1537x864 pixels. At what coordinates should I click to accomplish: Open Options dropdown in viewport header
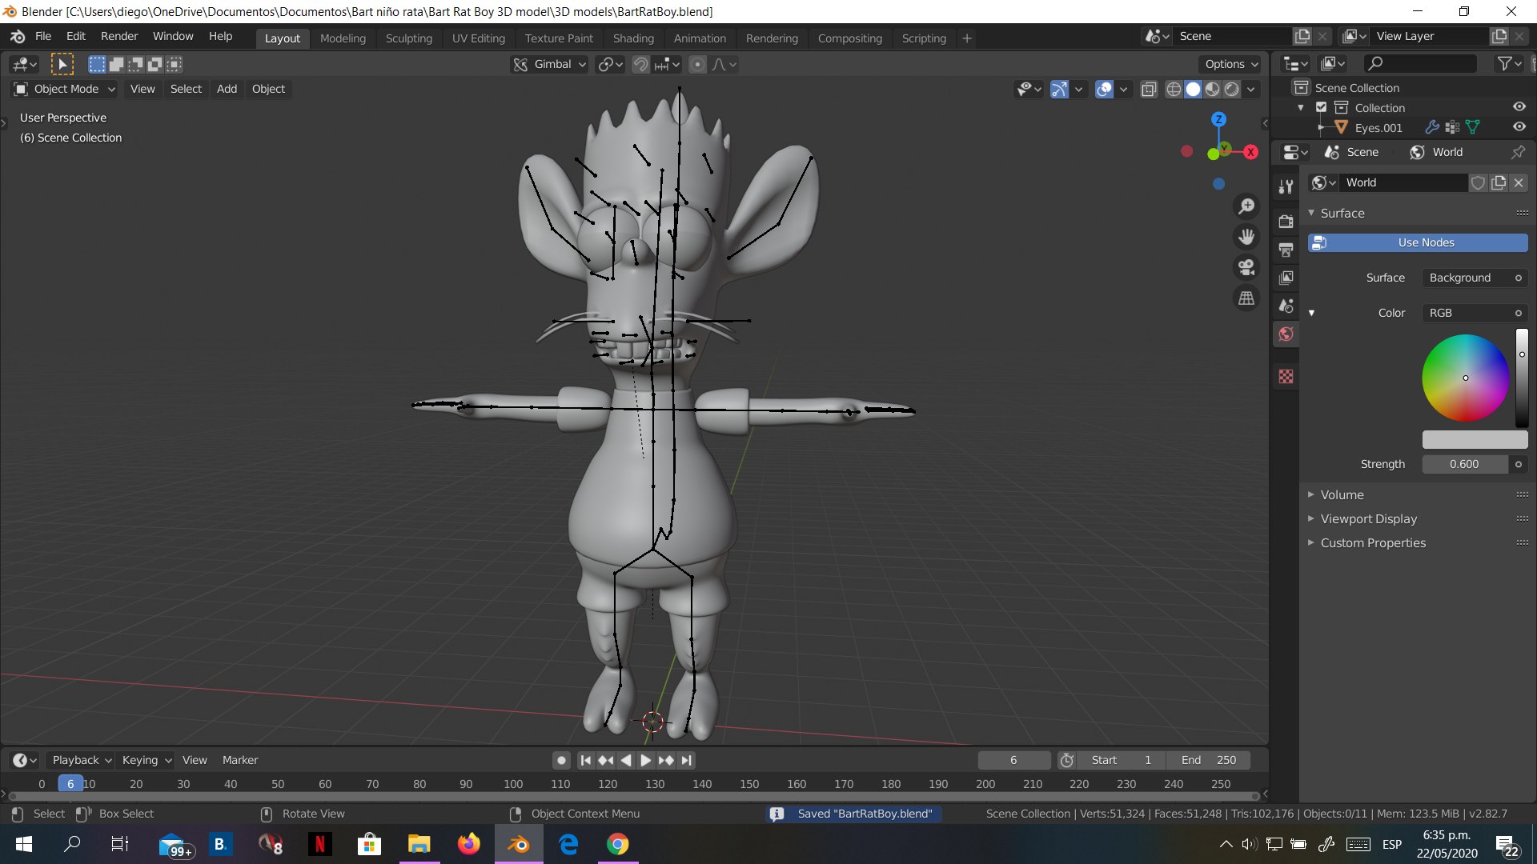[1231, 64]
